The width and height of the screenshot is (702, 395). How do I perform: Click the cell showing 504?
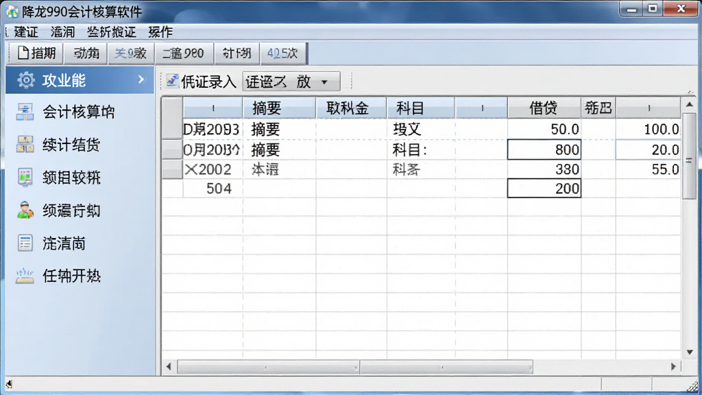[x=213, y=189]
